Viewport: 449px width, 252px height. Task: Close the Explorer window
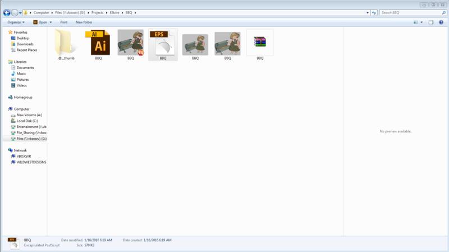pos(442,5)
